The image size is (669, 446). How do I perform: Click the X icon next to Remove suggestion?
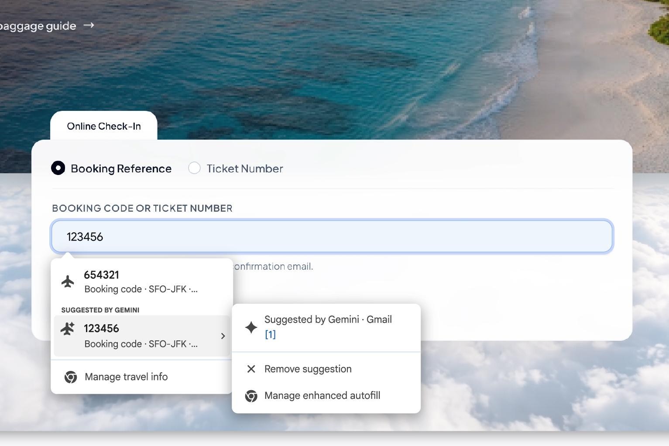pyautogui.click(x=251, y=369)
